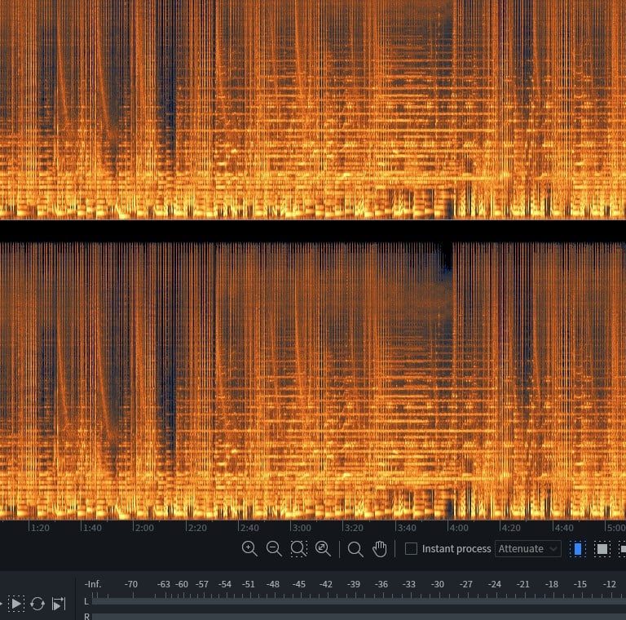Select the blue time selection tool
This screenshot has width=626, height=620.
(577, 549)
